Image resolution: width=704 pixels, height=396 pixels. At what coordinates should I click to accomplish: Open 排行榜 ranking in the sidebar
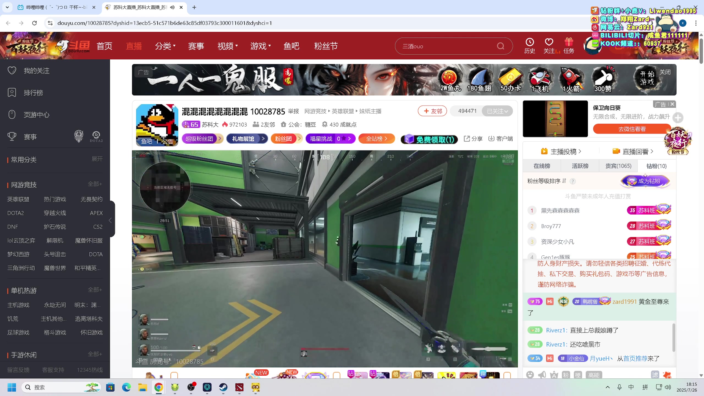point(33,93)
